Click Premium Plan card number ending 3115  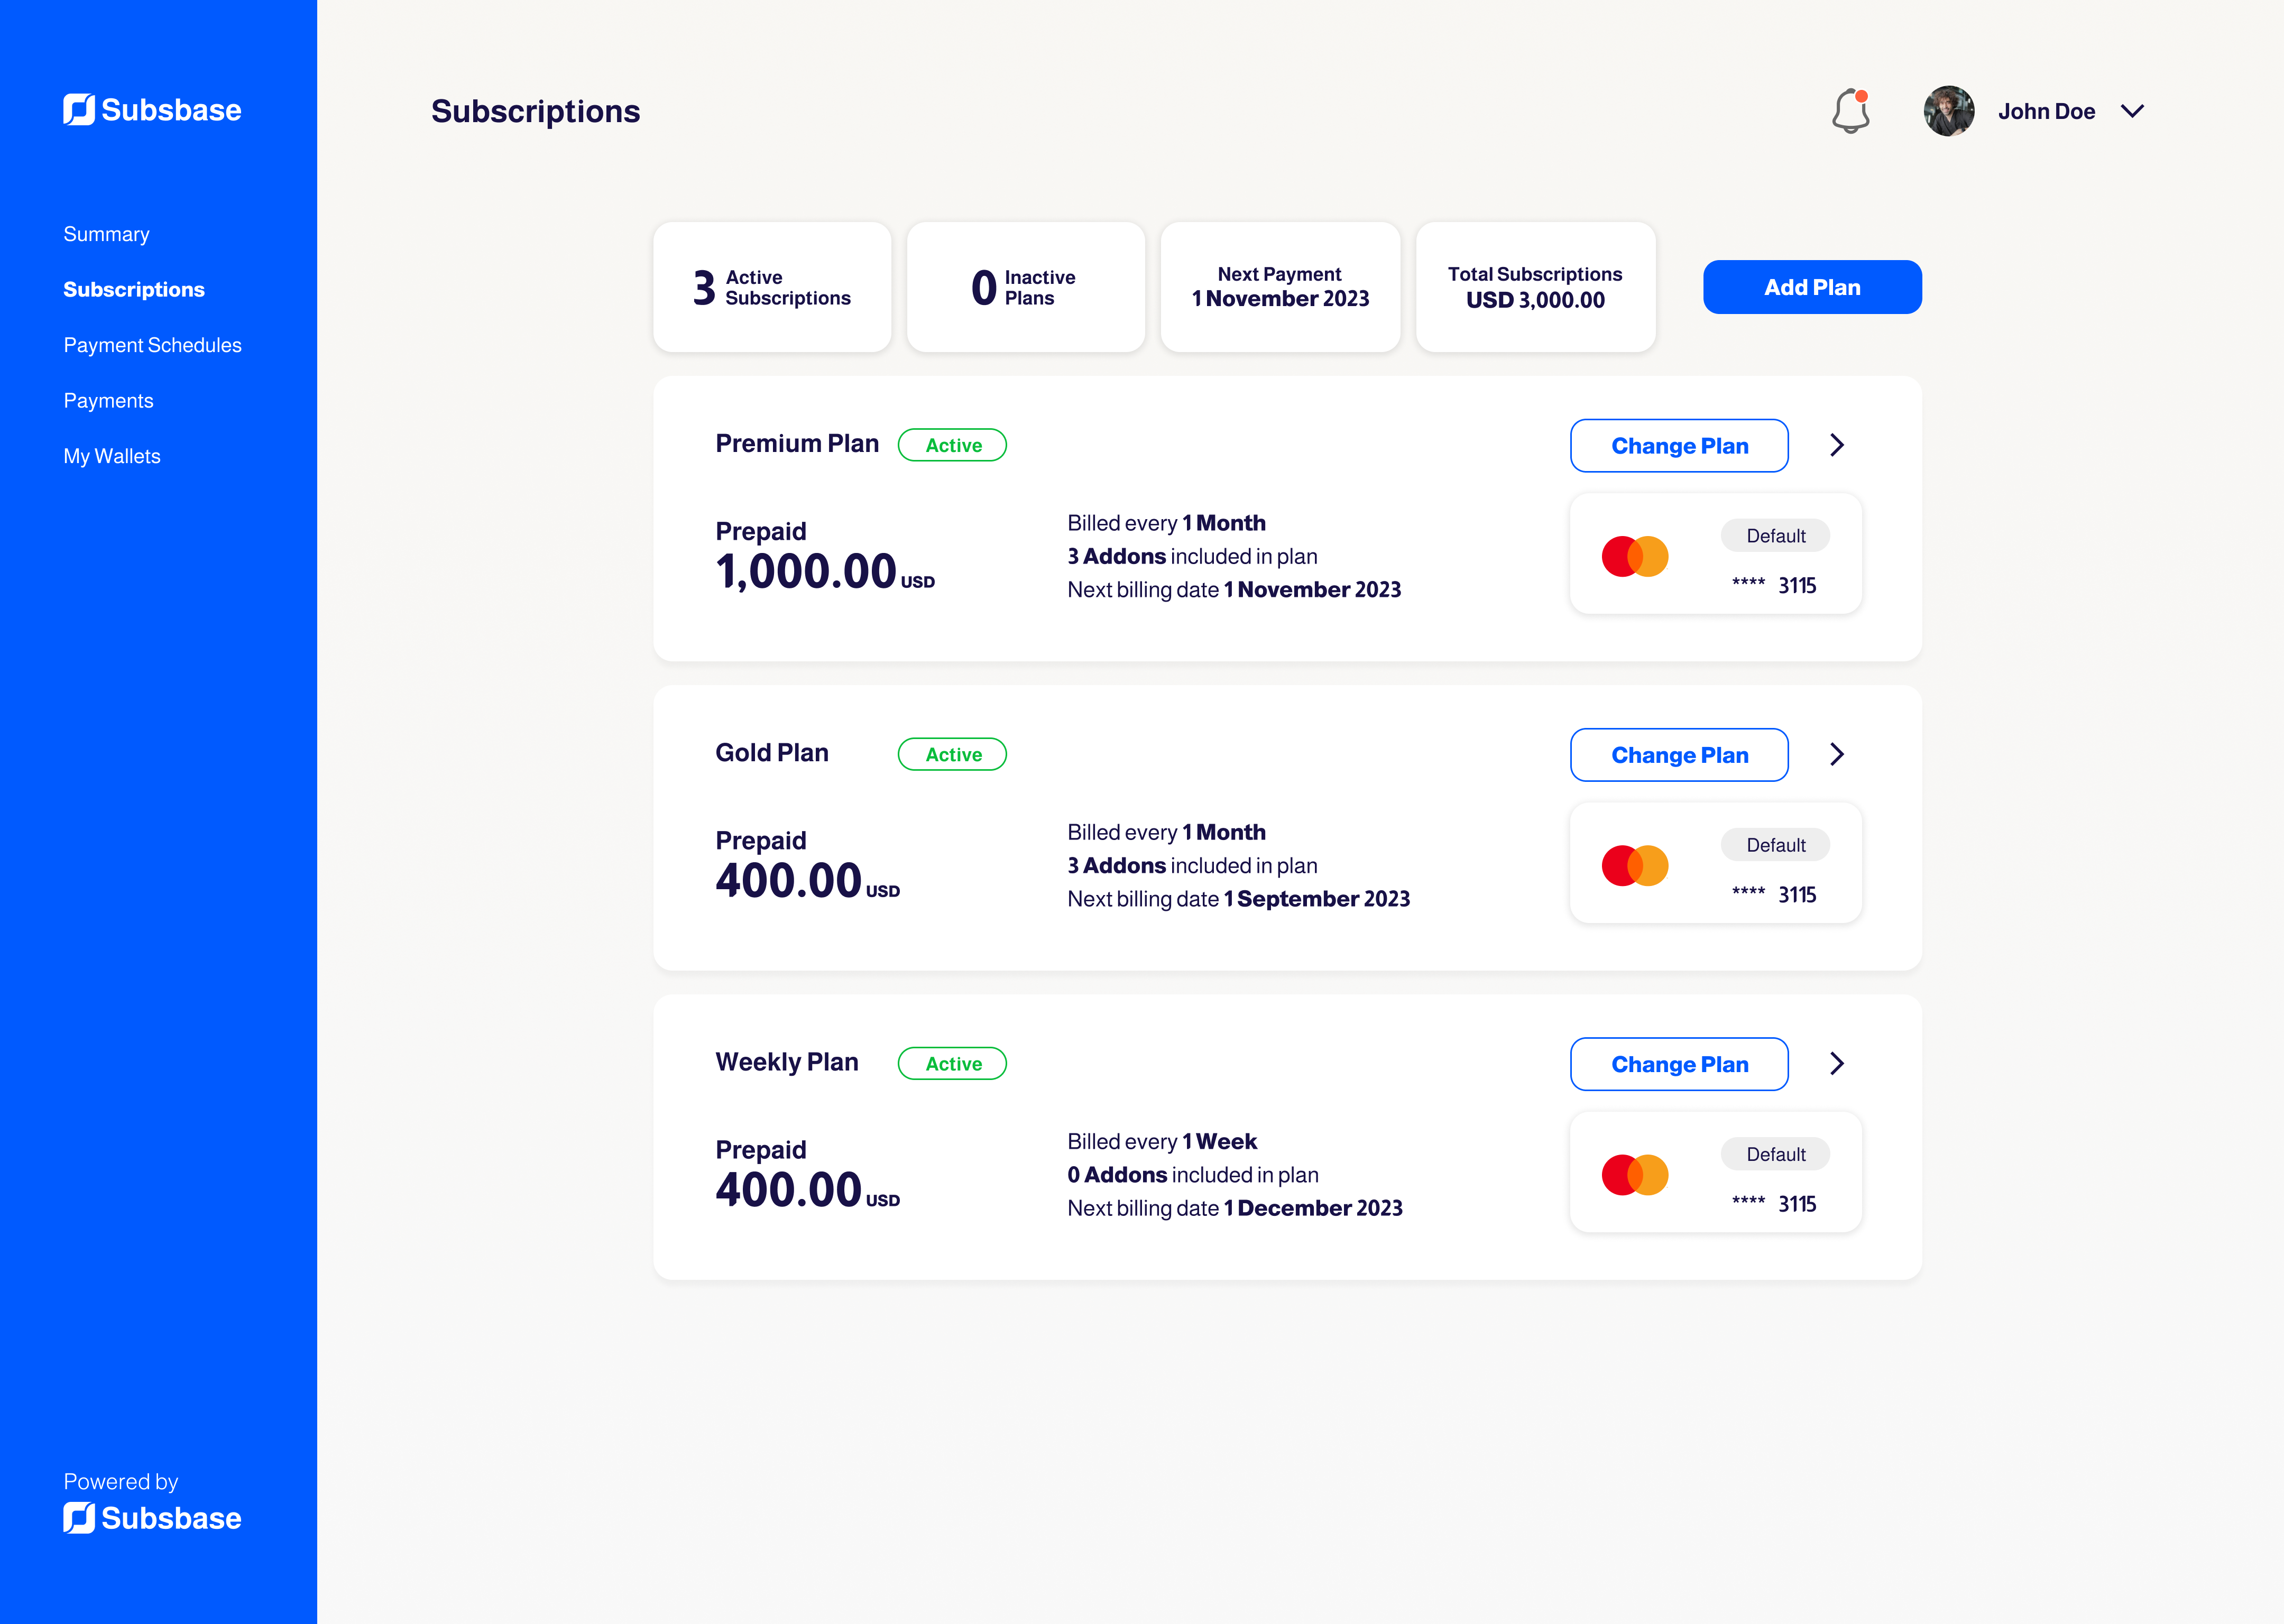1774,585
